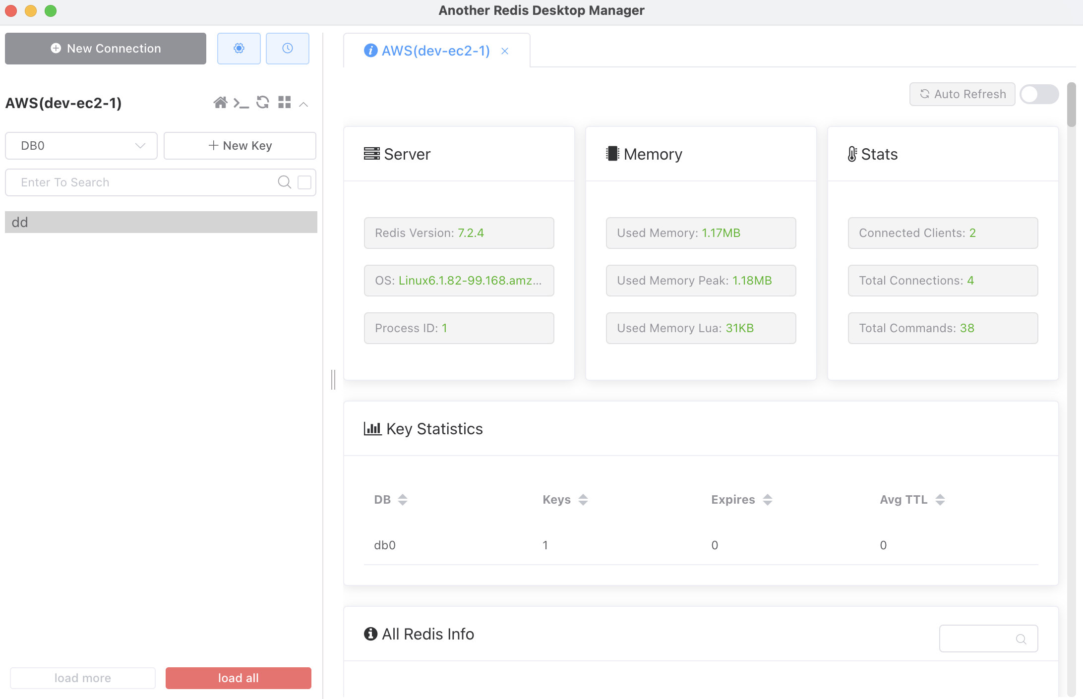The height and width of the screenshot is (699, 1083).
Task: Sort key statistics by Keys column
Action: click(x=583, y=500)
